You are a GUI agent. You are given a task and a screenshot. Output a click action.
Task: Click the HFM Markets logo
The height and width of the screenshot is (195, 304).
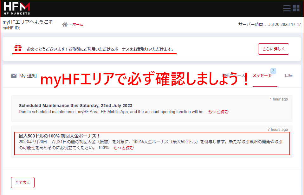click(17, 8)
